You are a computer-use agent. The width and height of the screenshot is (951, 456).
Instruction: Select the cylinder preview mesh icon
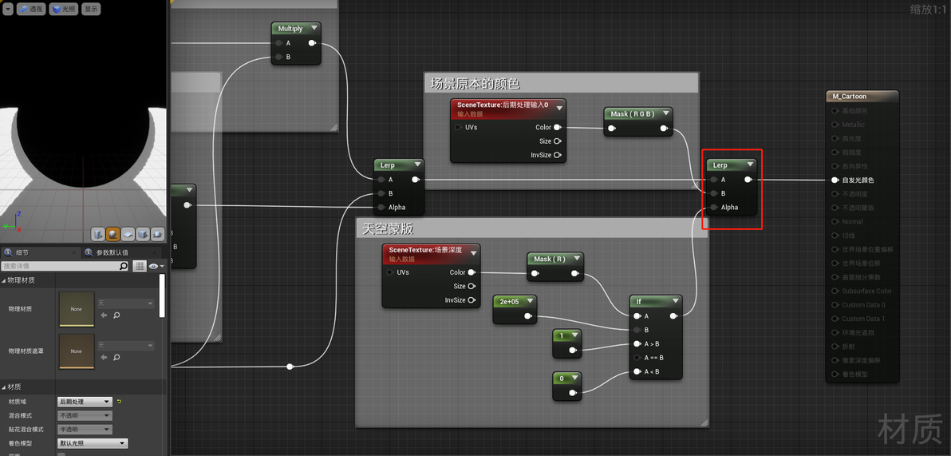[98, 234]
